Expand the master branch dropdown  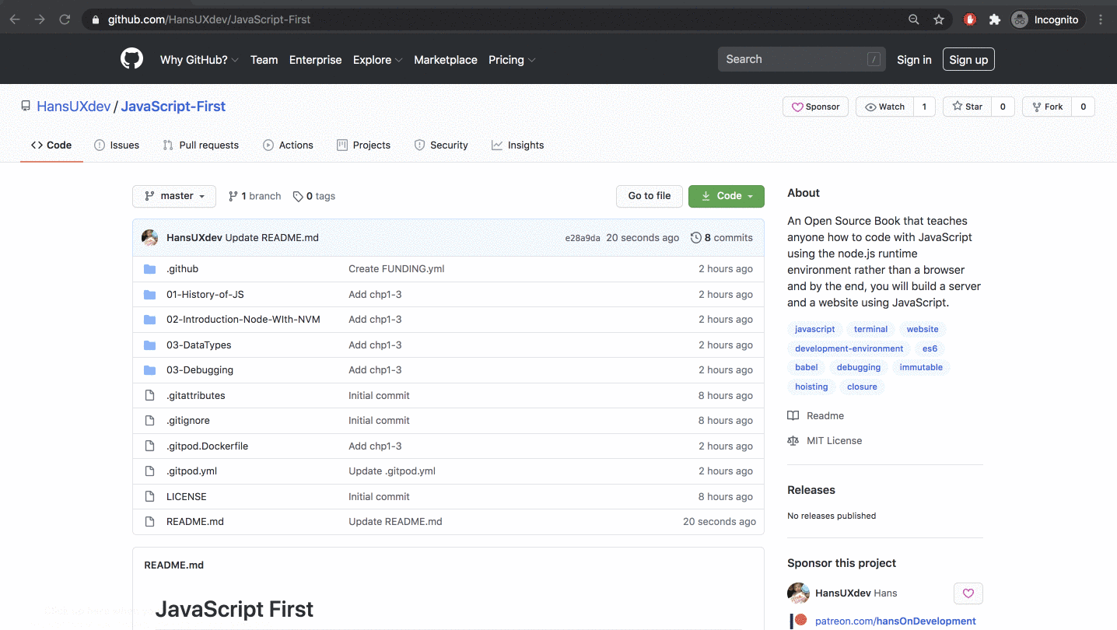coord(174,196)
